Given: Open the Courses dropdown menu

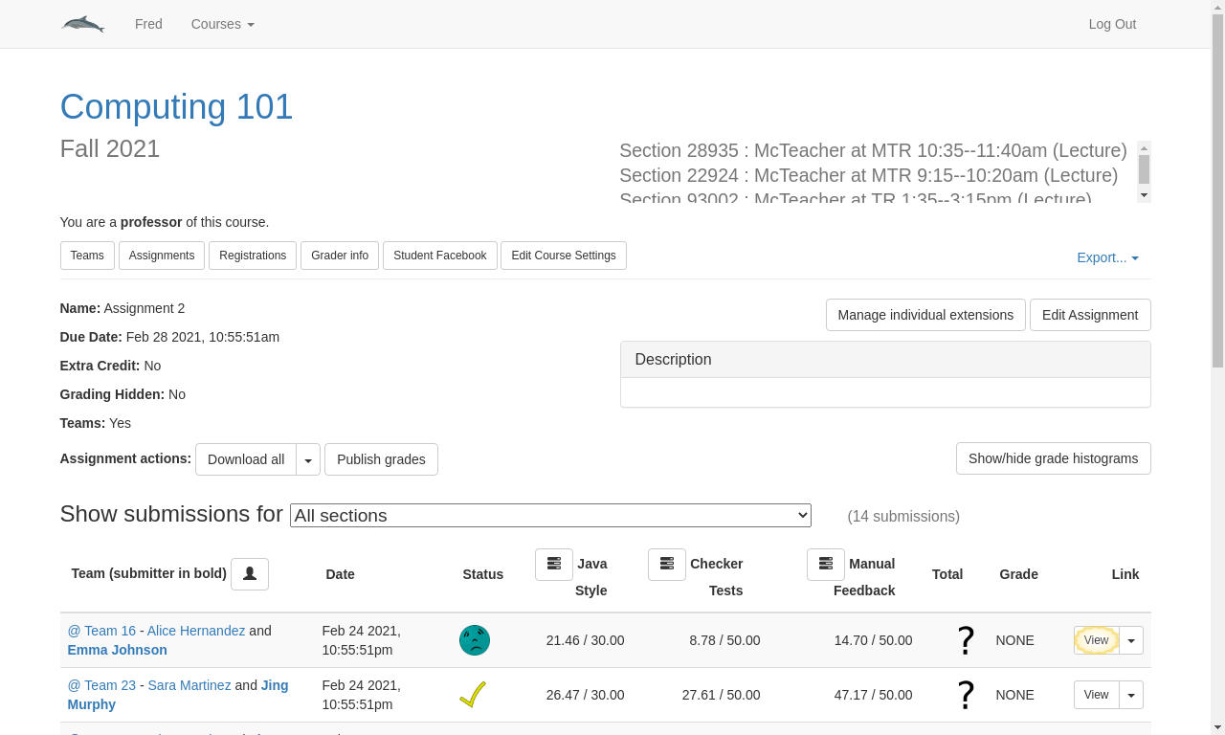Looking at the screenshot, I should point(222,24).
